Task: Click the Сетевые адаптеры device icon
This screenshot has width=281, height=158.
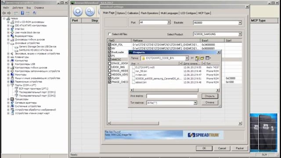Action: coord(12,103)
